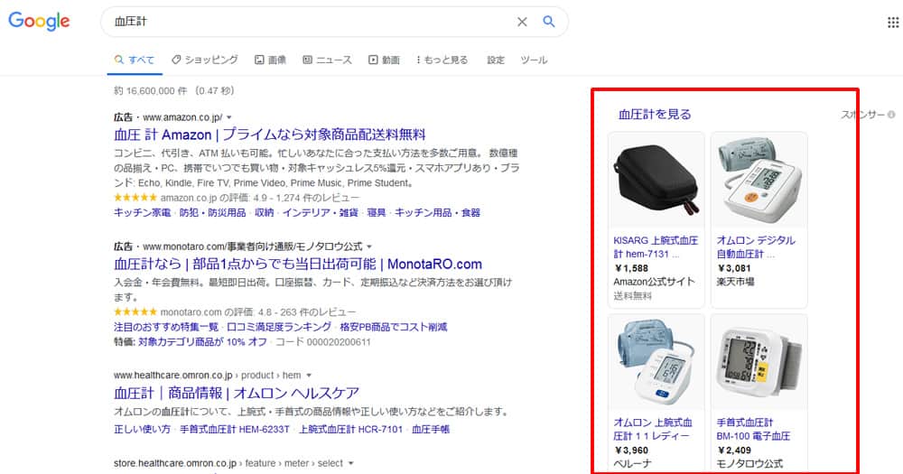
Task: Select the すべて tab
Action: coord(135,60)
